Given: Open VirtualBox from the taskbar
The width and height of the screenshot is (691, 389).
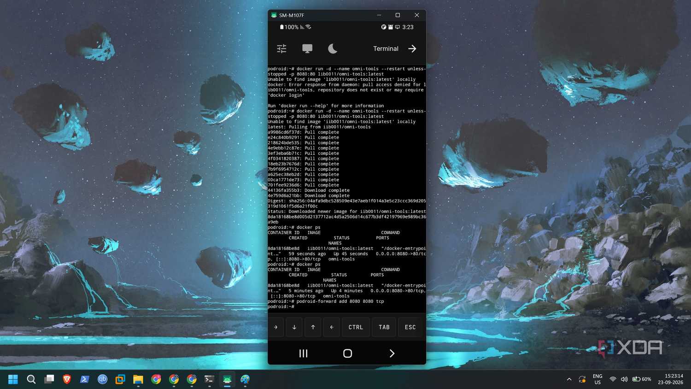Looking at the screenshot, I should point(120,379).
